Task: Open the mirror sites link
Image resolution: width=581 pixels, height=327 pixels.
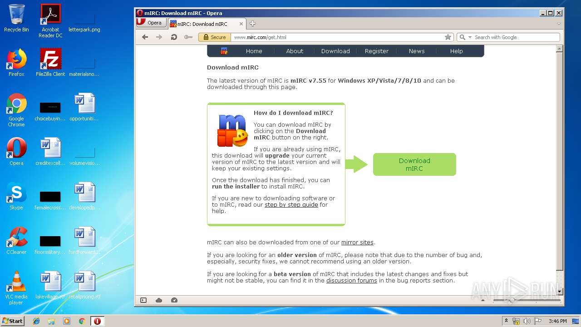Action: [x=357, y=243]
